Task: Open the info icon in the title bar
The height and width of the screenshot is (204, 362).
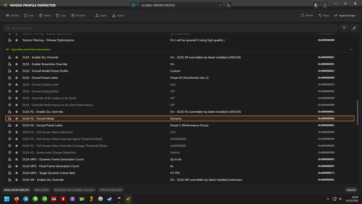Action: click(x=325, y=5)
